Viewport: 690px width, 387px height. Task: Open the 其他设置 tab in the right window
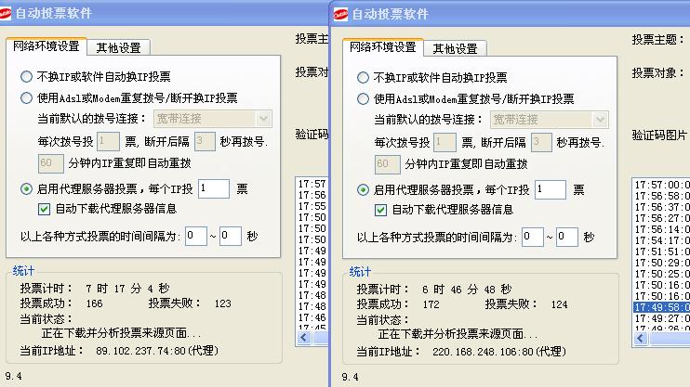click(455, 48)
